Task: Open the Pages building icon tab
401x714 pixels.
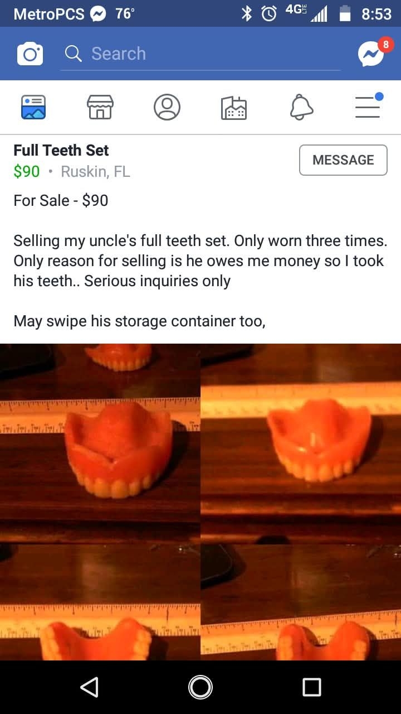Action: coord(234,108)
